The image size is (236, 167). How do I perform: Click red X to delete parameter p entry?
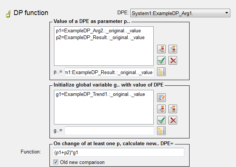click(173, 60)
